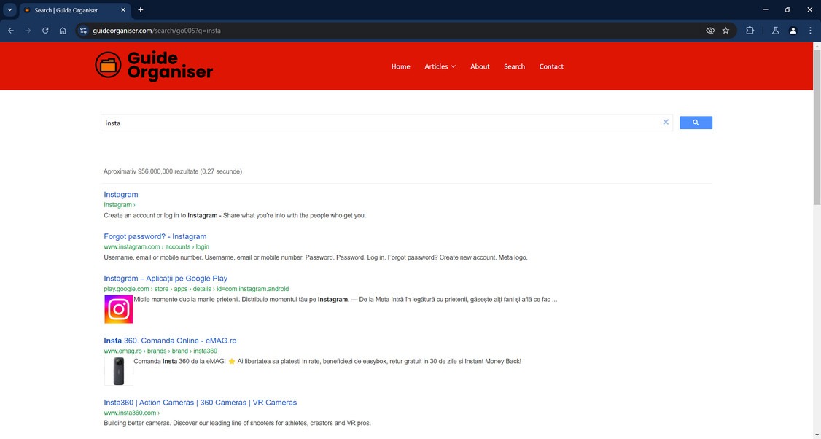
Task: Click the Guide Organiser logo
Action: tap(153, 66)
